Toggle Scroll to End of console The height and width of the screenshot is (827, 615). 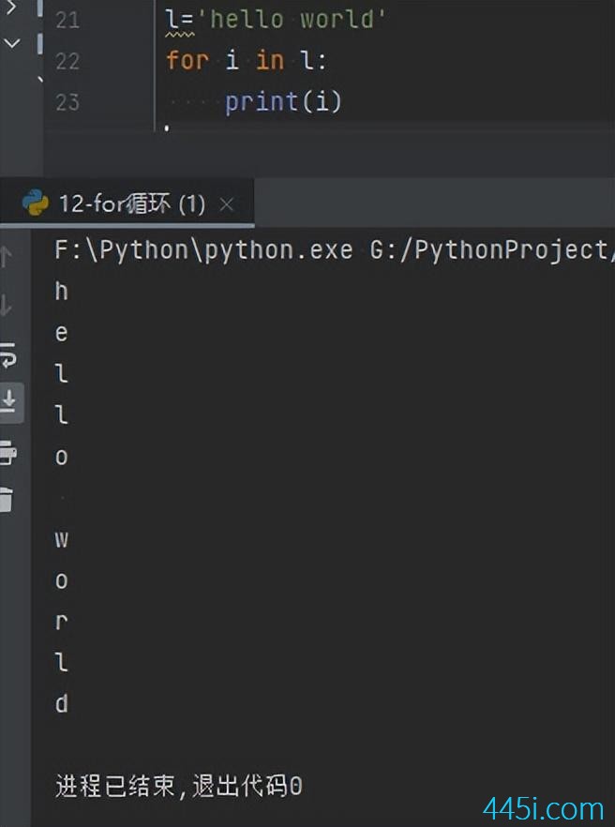(x=9, y=402)
